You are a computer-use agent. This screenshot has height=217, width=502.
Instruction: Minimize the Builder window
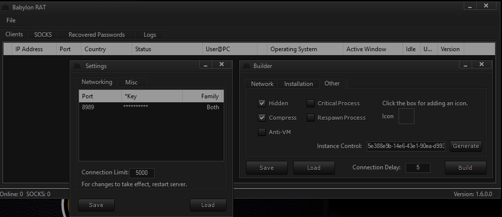click(x=465, y=65)
